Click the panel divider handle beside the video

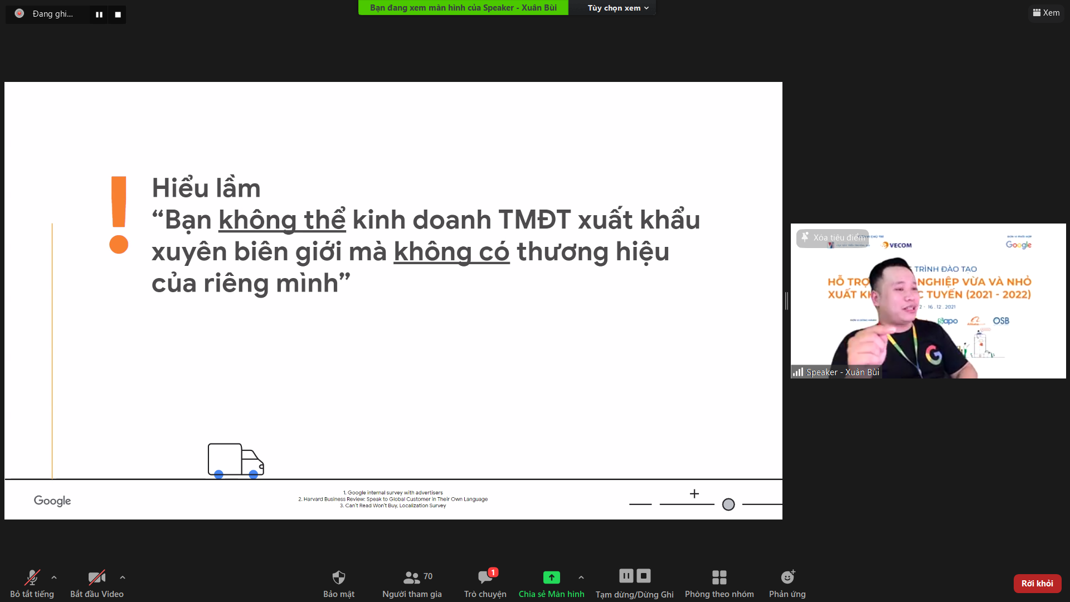click(x=786, y=301)
